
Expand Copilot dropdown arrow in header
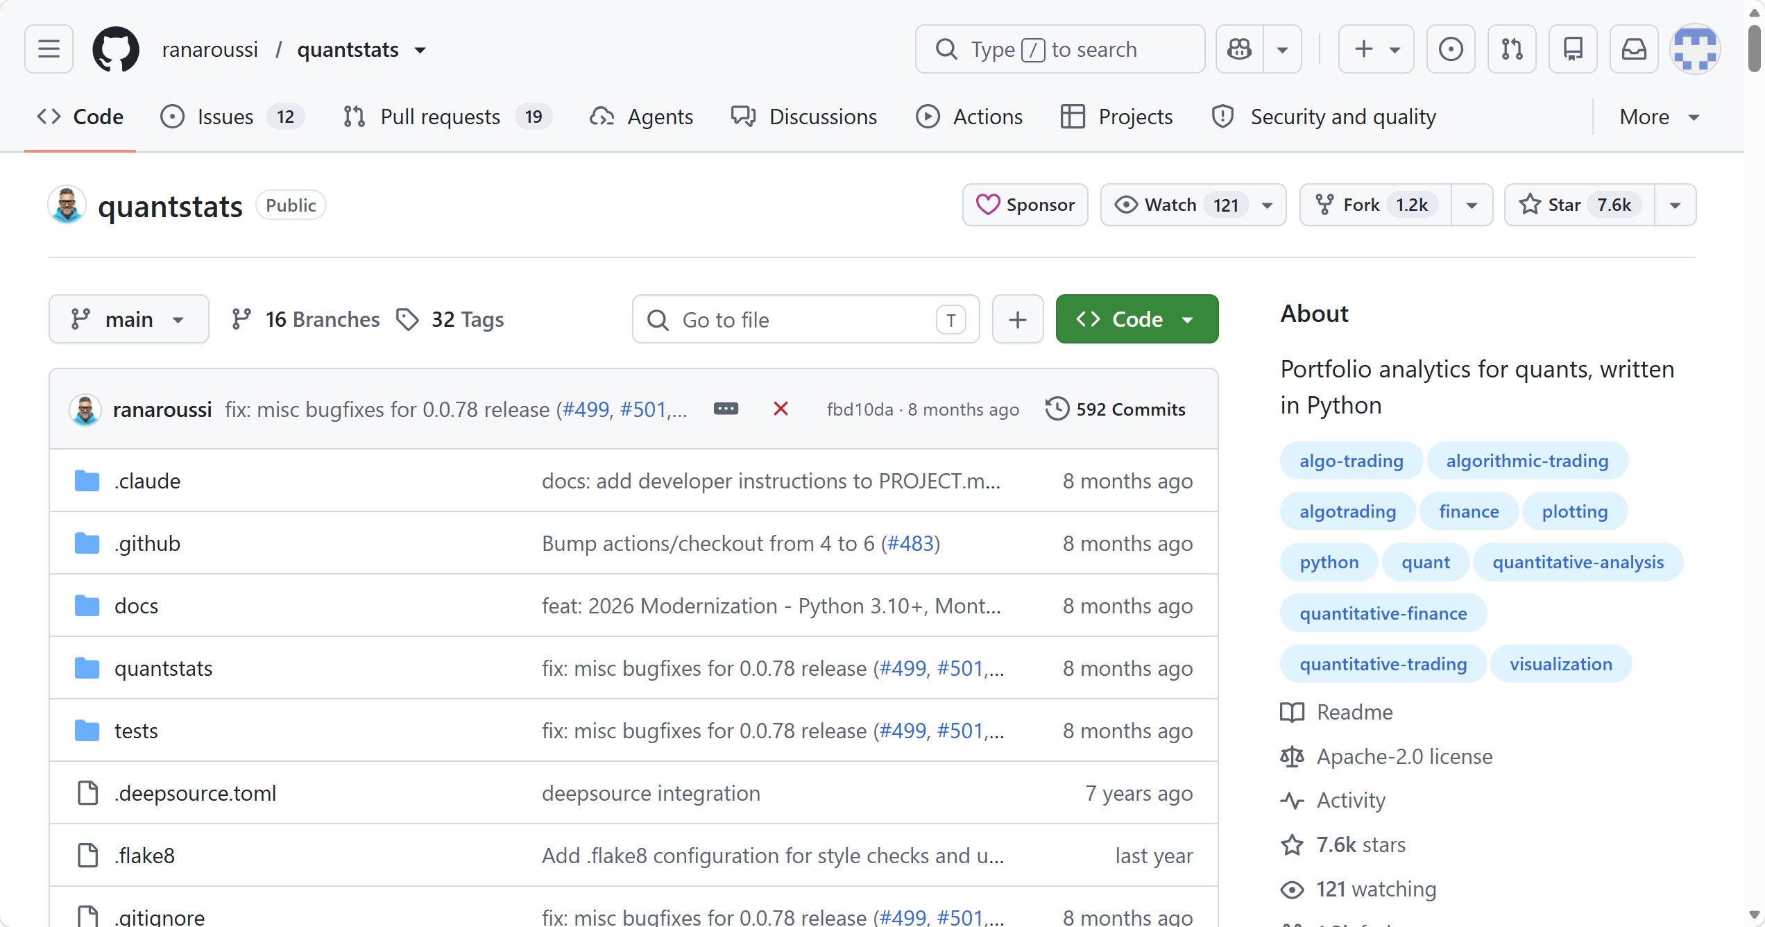[1283, 49]
